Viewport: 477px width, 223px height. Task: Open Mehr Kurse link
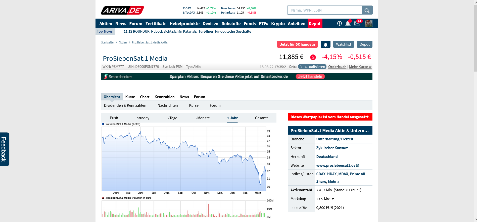(x=360, y=67)
